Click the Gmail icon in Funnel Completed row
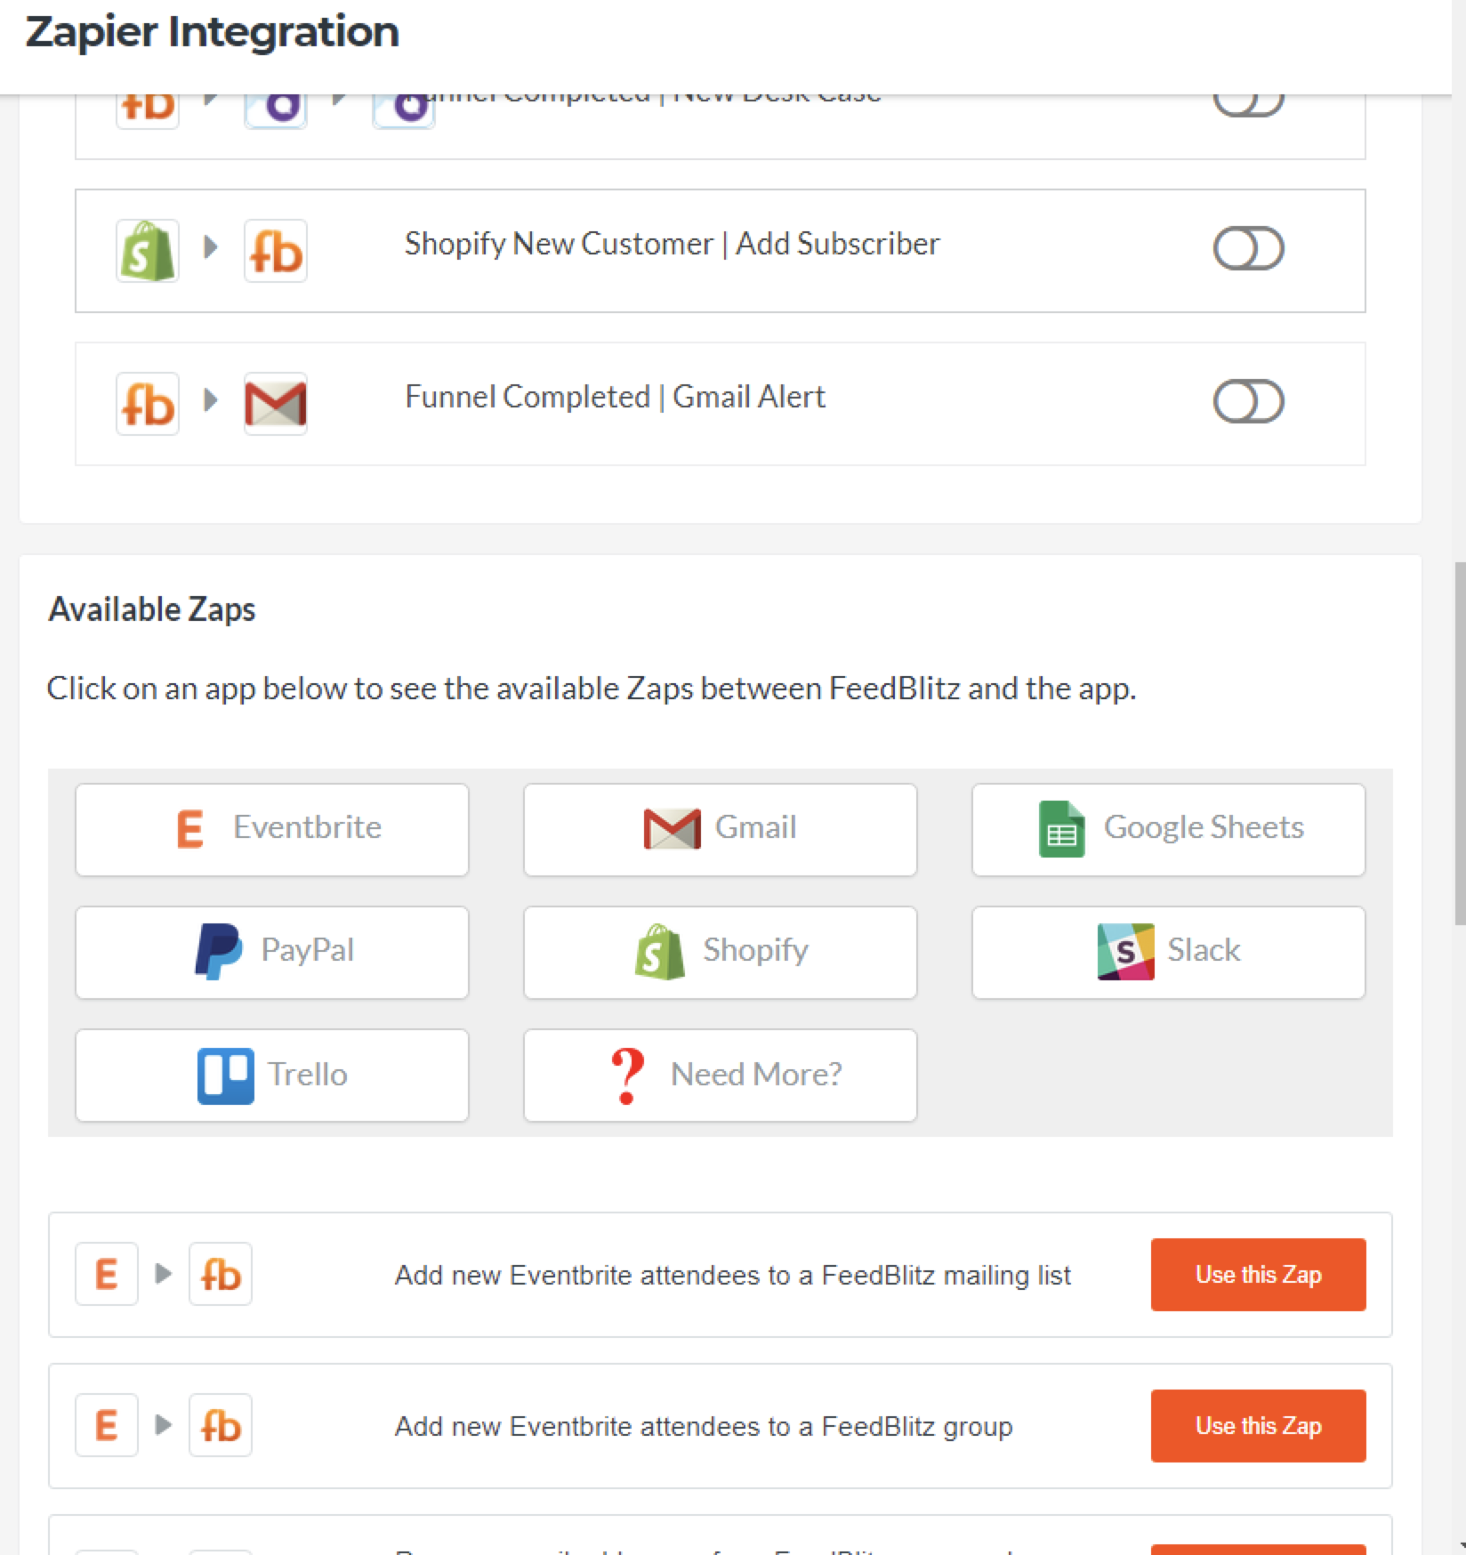This screenshot has height=1555, width=1466. click(276, 404)
